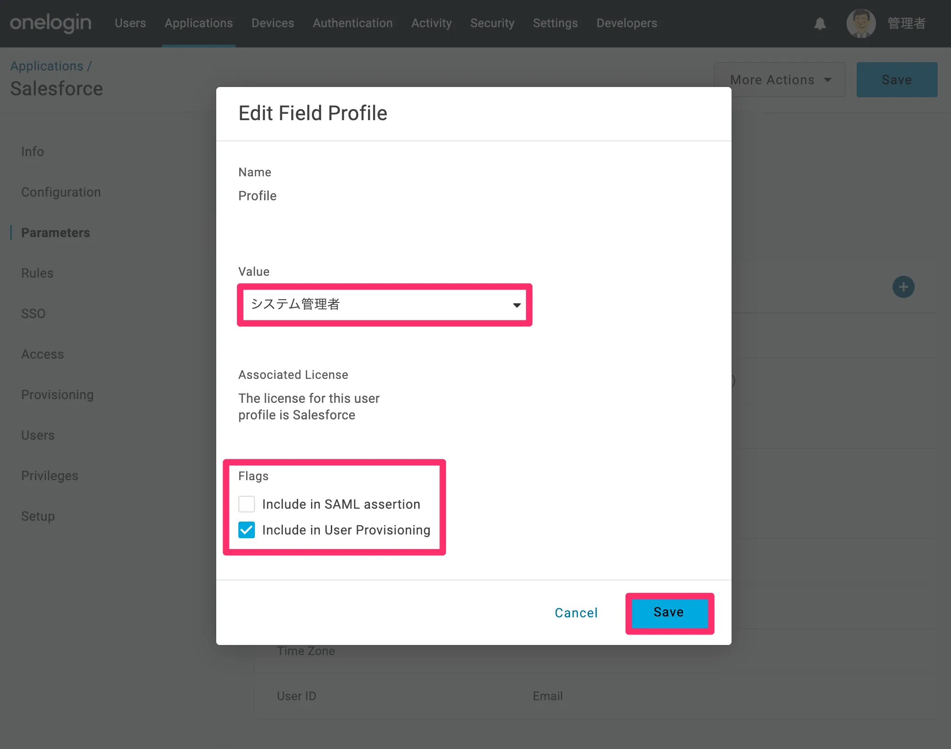Go to the Configuration sidebar tab

coord(61,192)
